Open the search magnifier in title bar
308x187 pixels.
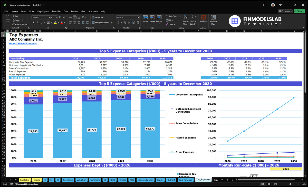[x=264, y=5]
